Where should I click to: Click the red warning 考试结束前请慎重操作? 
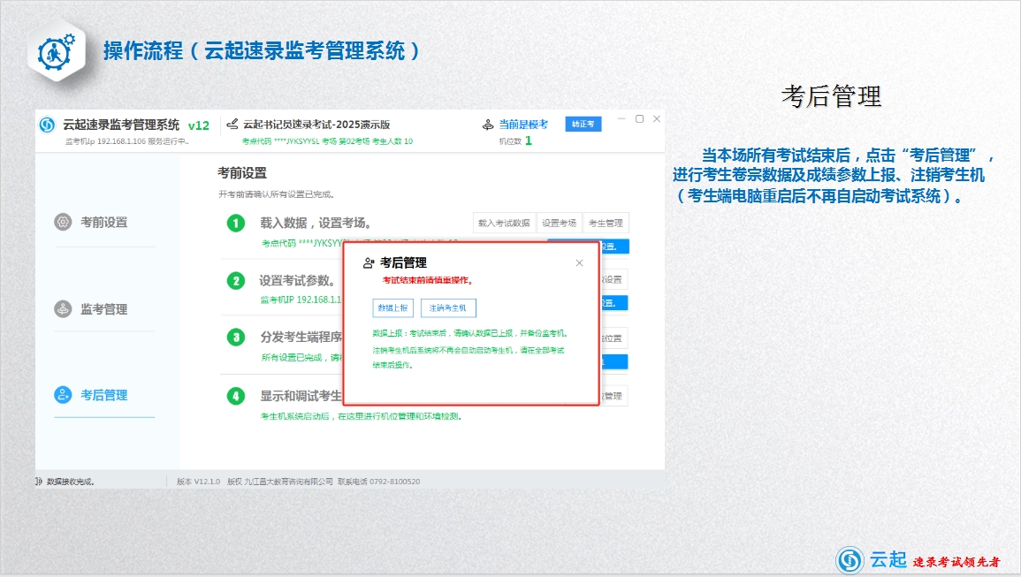[x=428, y=280]
